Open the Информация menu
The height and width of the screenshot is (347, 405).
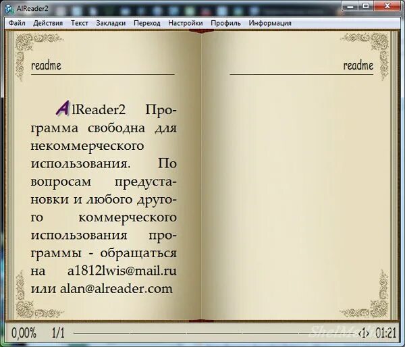point(270,23)
